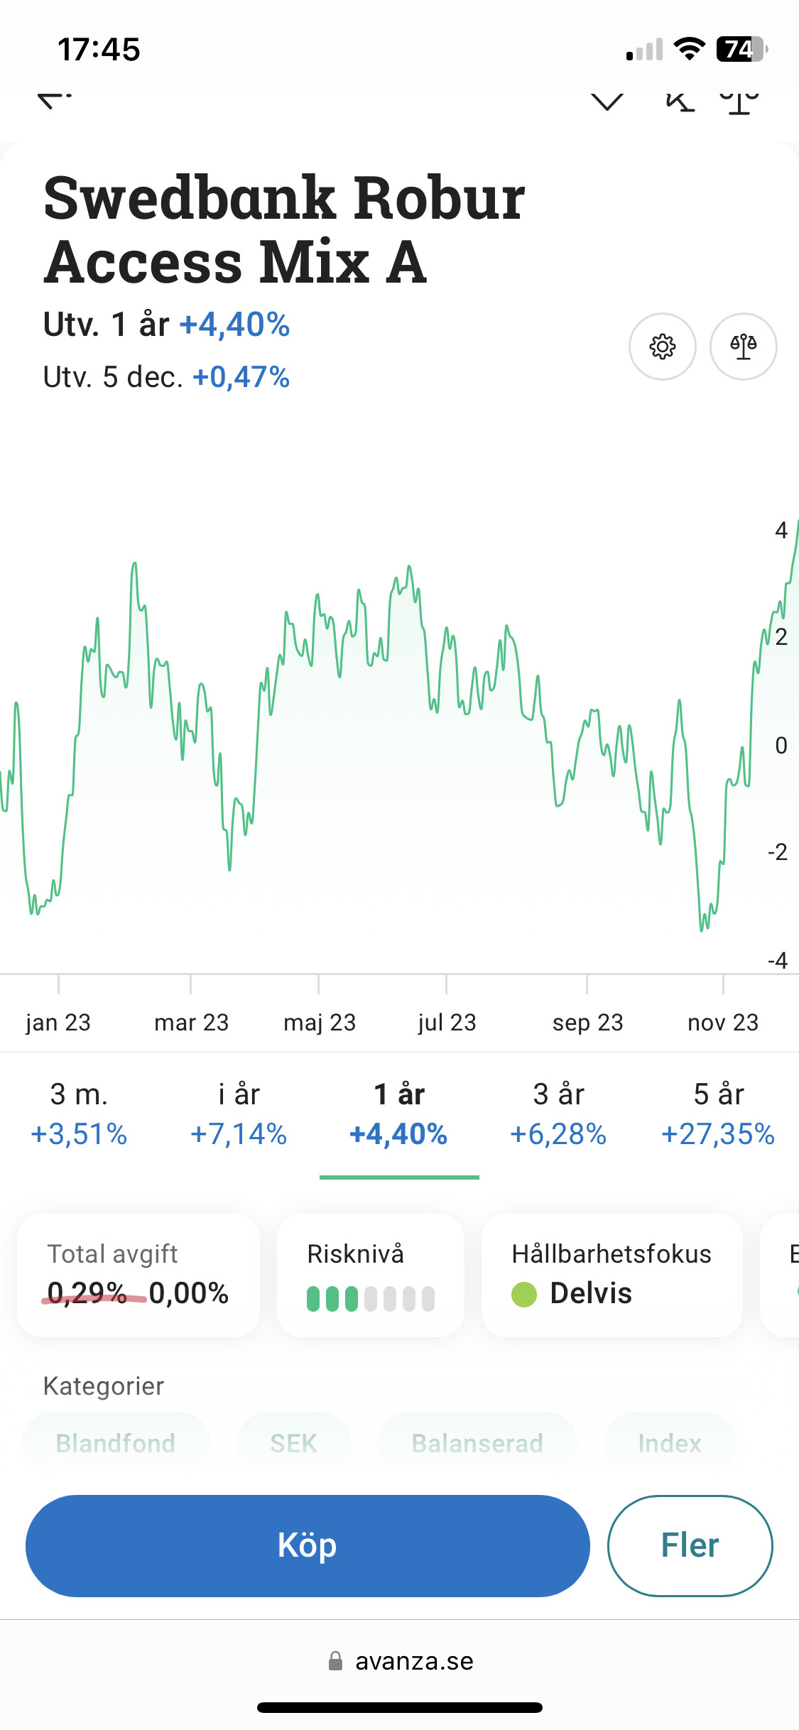Select the Blandfond category chip
This screenshot has width=799, height=1730.
coord(116,1443)
